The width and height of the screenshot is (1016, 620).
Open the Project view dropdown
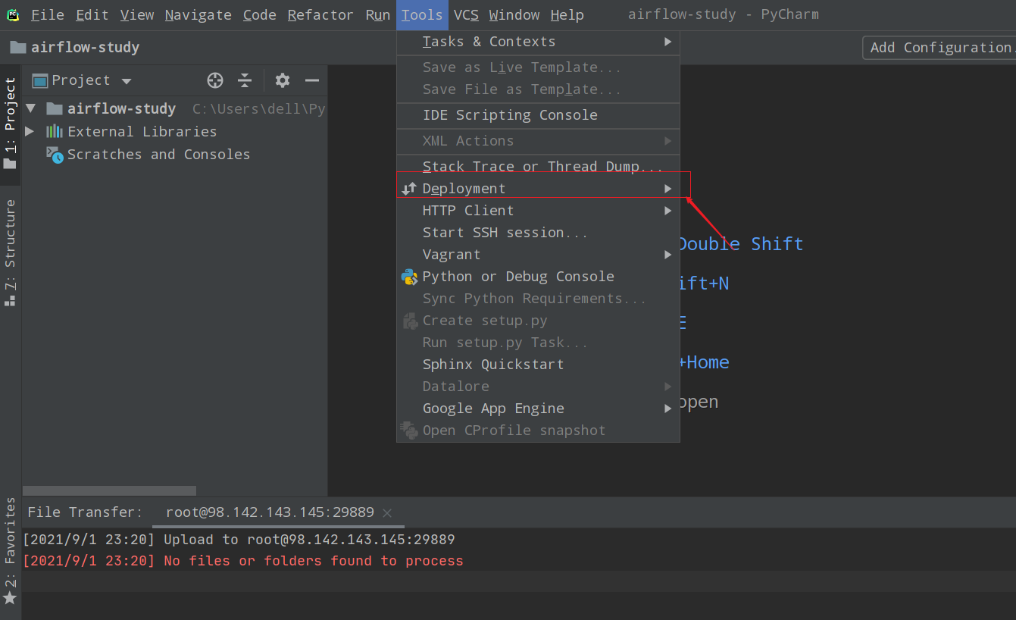(127, 81)
